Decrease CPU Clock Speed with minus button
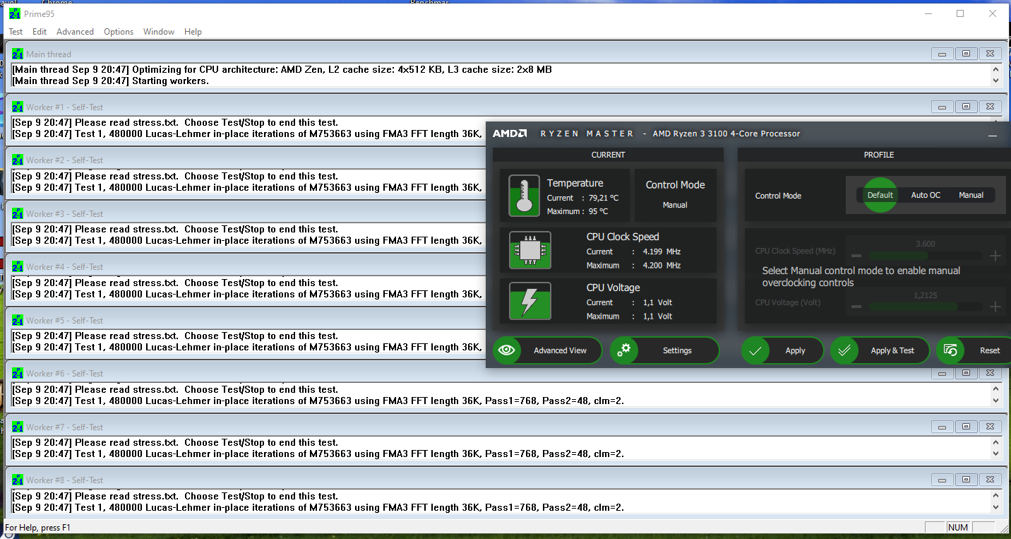 pyautogui.click(x=856, y=256)
